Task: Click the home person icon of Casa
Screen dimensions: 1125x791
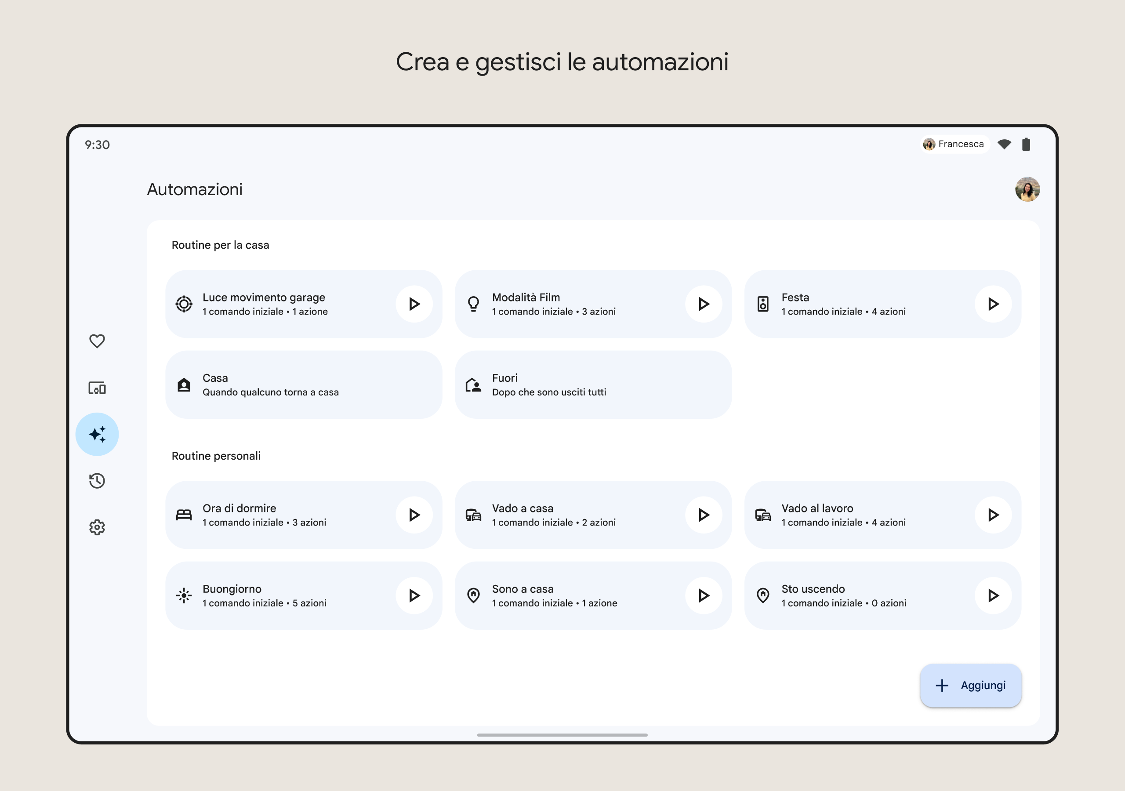Action: point(184,385)
